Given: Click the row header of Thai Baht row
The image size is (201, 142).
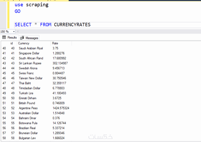Looking at the screenshot, I should (x=4, y=83).
